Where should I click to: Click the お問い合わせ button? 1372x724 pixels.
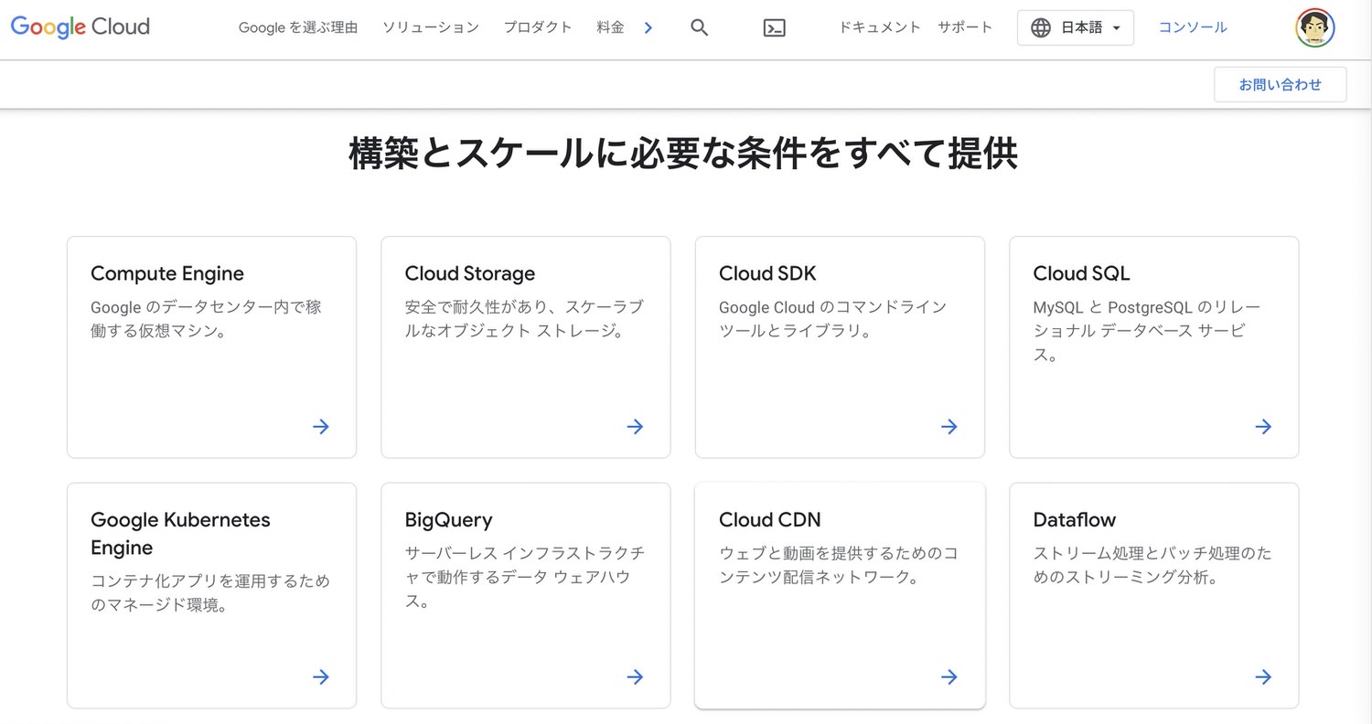1281,84
